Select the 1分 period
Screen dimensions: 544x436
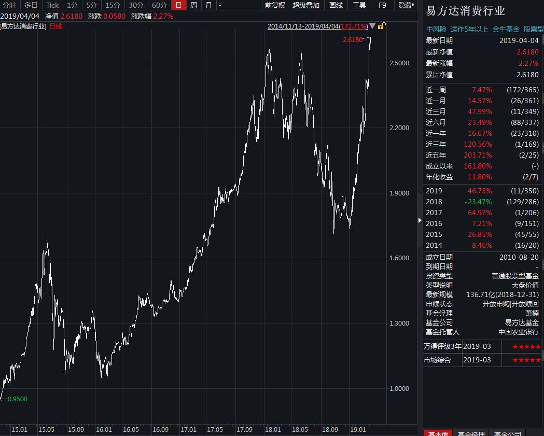pyautogui.click(x=72, y=5)
